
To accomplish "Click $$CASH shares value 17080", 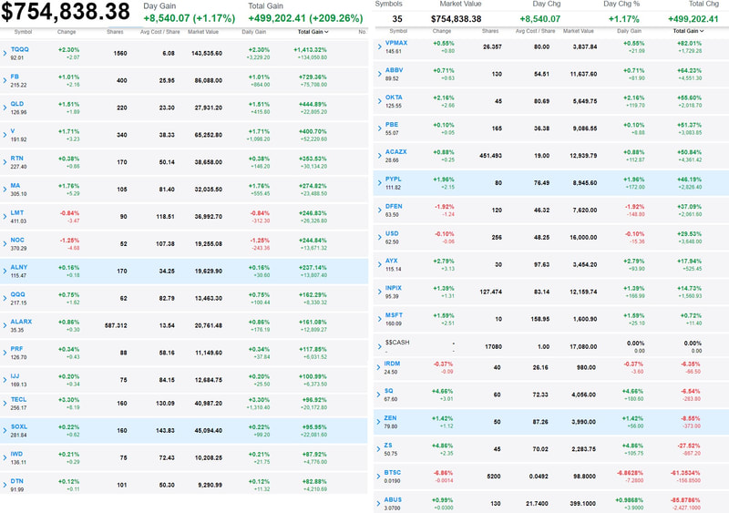I will [493, 346].
